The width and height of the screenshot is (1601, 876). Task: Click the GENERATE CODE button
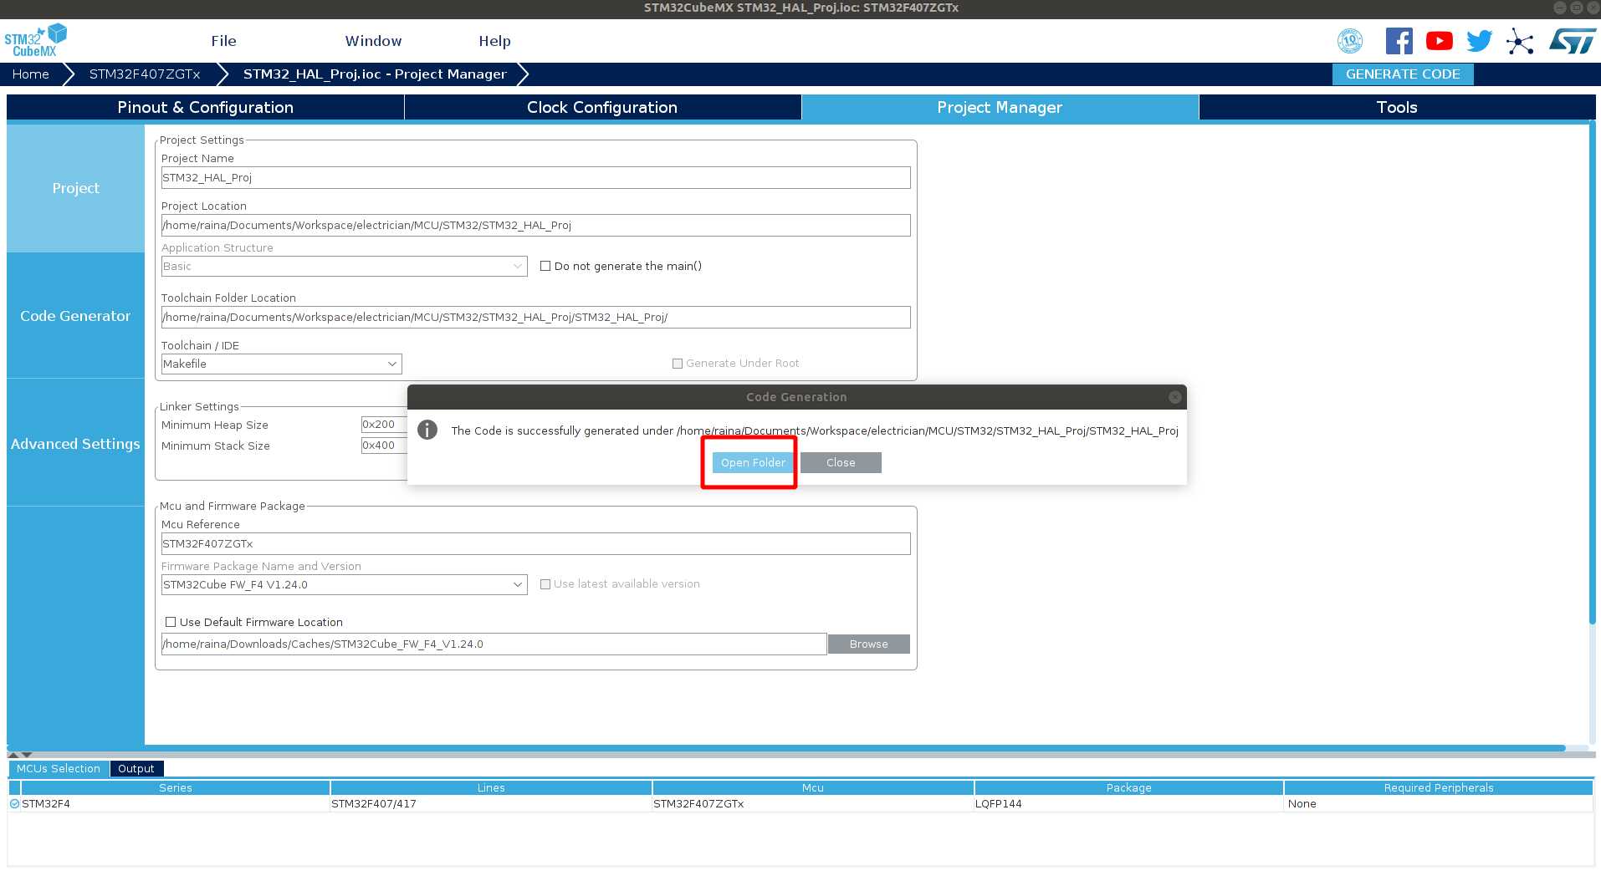[1403, 74]
